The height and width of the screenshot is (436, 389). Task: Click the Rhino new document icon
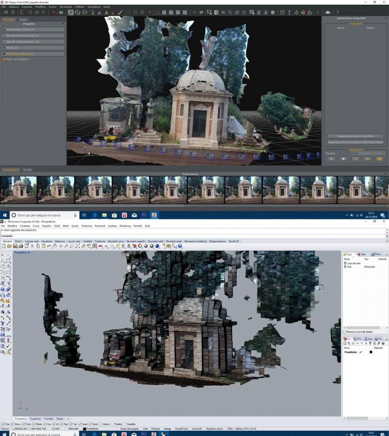[3, 246]
